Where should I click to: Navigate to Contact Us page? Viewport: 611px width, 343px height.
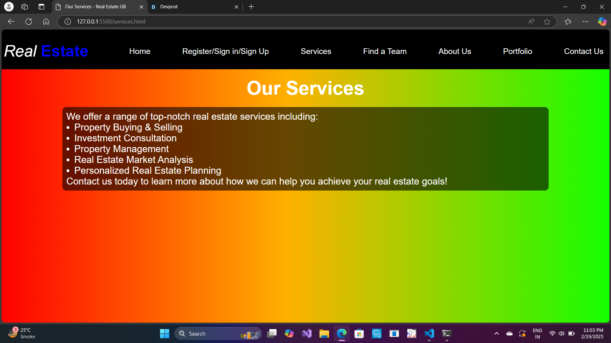(x=583, y=51)
